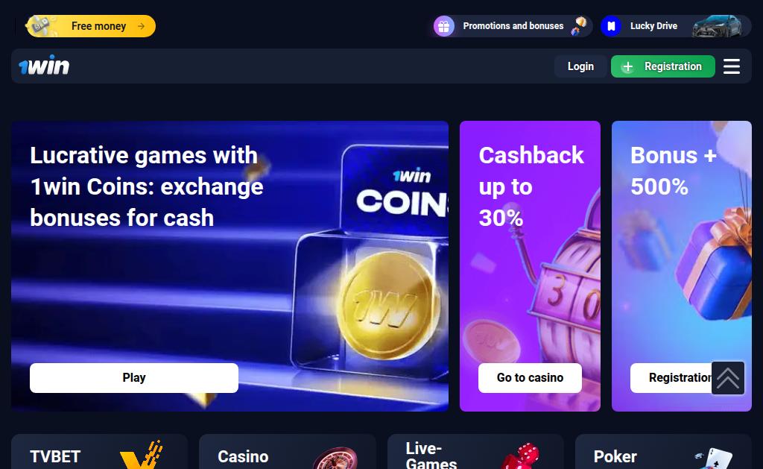Click the blue Lucky Drive badge icon
763x469 pixels.
coord(611,26)
